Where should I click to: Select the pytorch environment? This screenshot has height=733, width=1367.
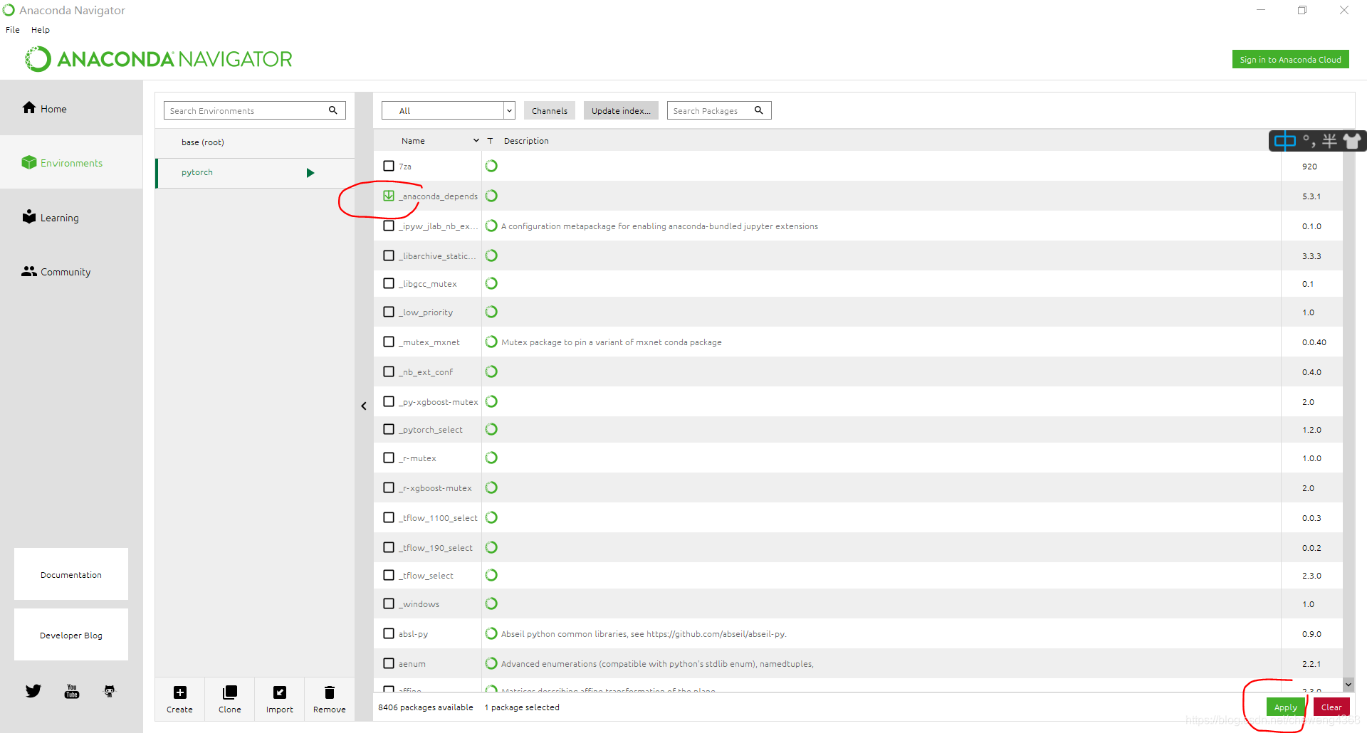255,173
